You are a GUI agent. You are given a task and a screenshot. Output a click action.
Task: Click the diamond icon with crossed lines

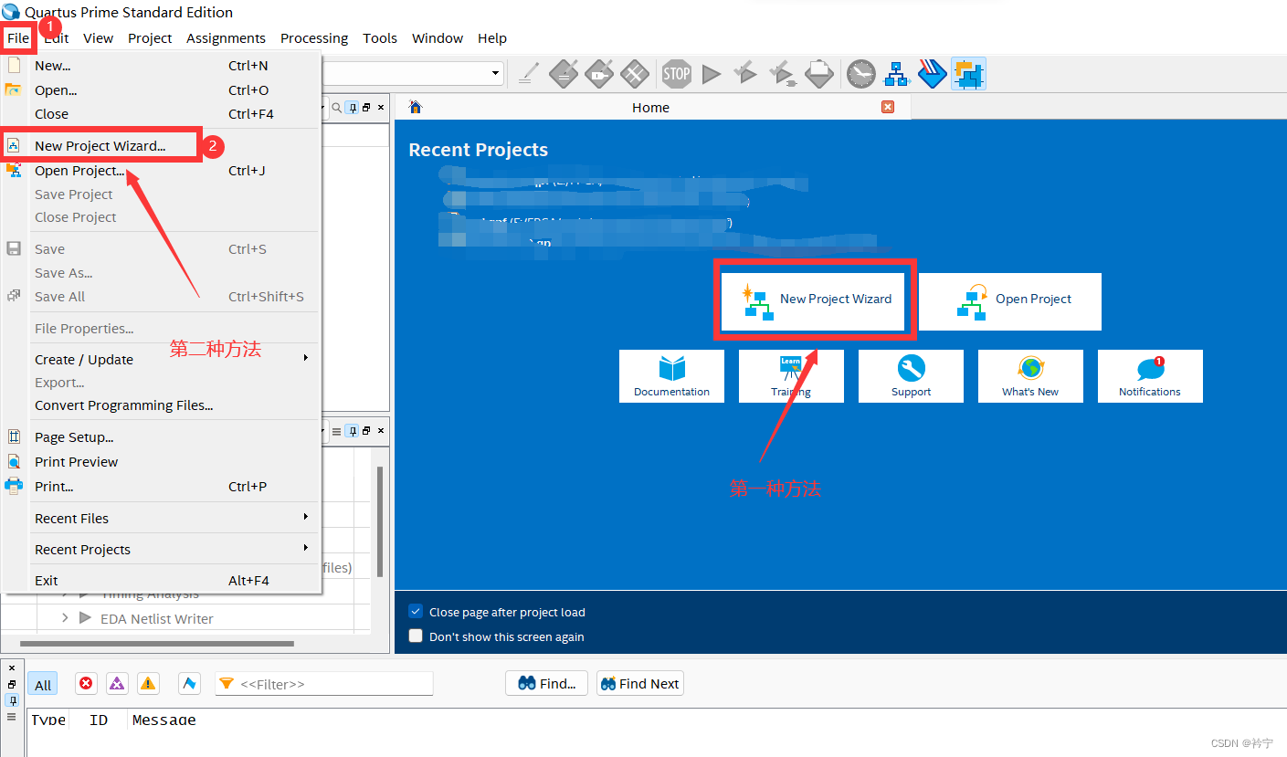point(635,74)
